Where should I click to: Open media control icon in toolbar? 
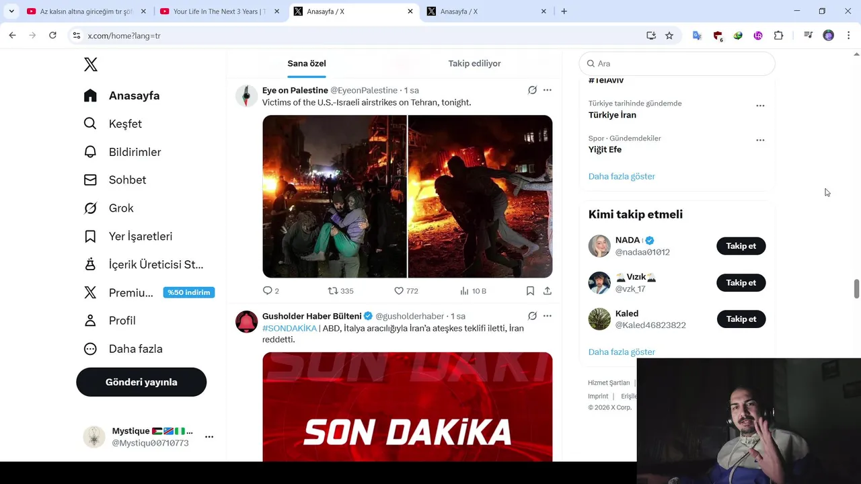tap(809, 36)
